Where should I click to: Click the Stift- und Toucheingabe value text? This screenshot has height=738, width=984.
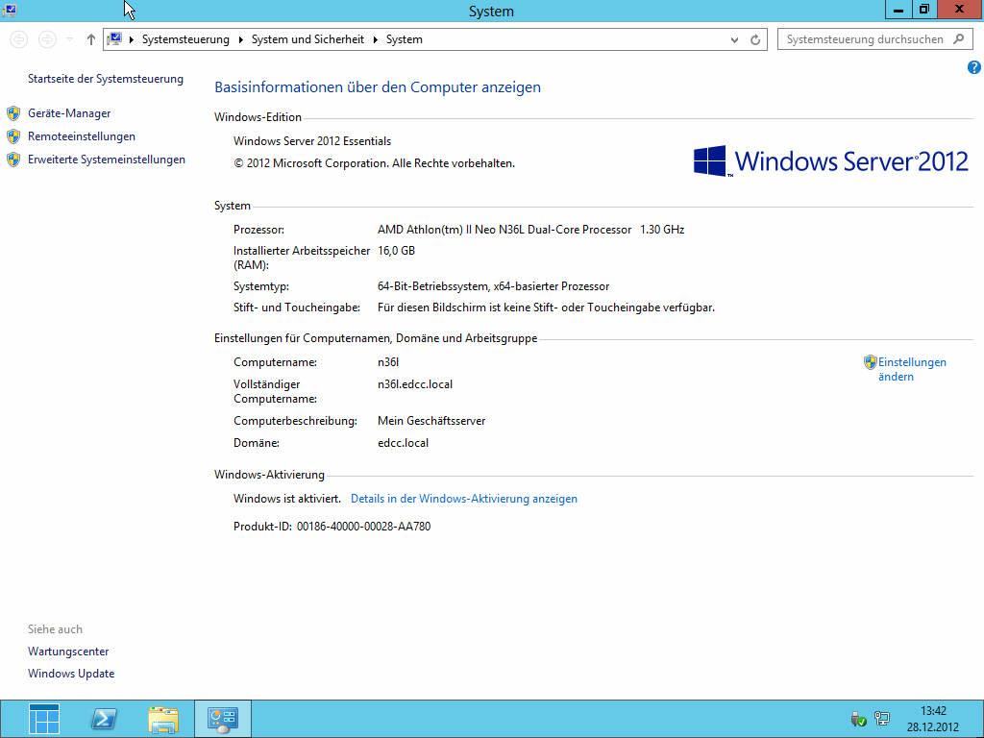(546, 307)
